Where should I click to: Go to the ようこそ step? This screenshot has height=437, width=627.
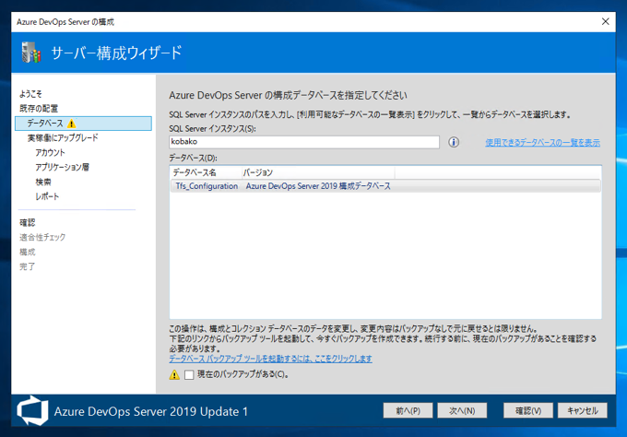pos(30,94)
